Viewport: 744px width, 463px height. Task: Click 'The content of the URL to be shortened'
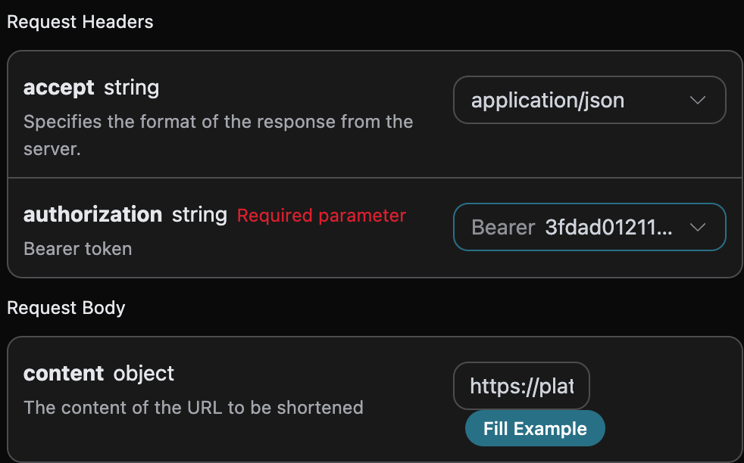point(193,408)
